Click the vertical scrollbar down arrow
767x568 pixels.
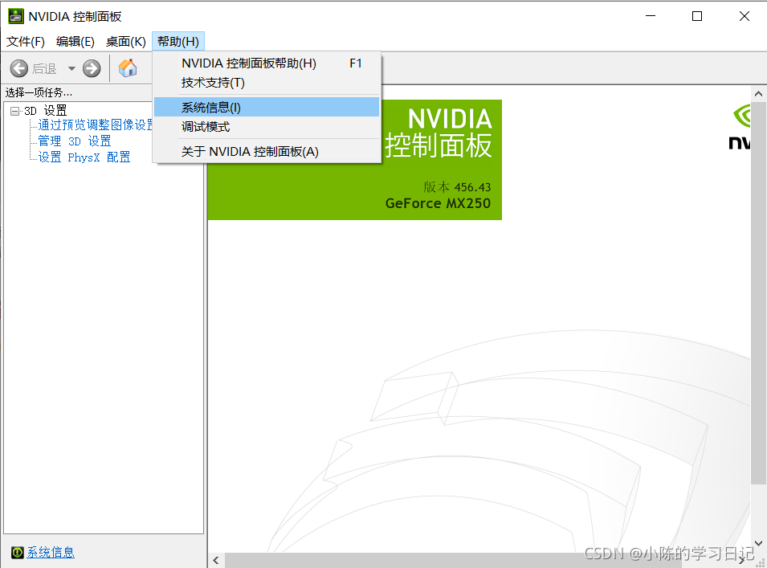point(758,543)
